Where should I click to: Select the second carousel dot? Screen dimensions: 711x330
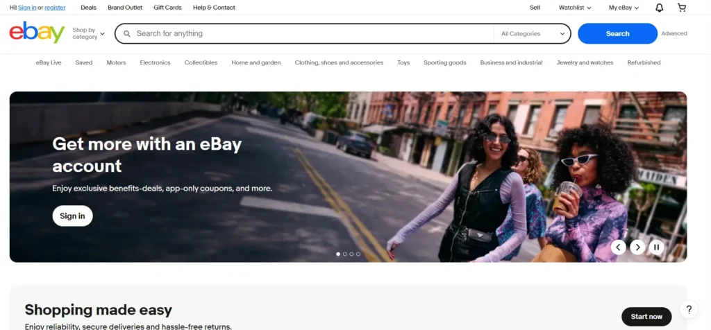click(344, 254)
